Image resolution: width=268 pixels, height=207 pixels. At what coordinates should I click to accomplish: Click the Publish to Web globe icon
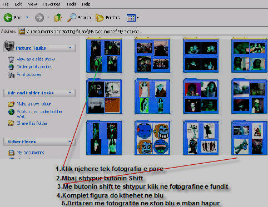11,112
